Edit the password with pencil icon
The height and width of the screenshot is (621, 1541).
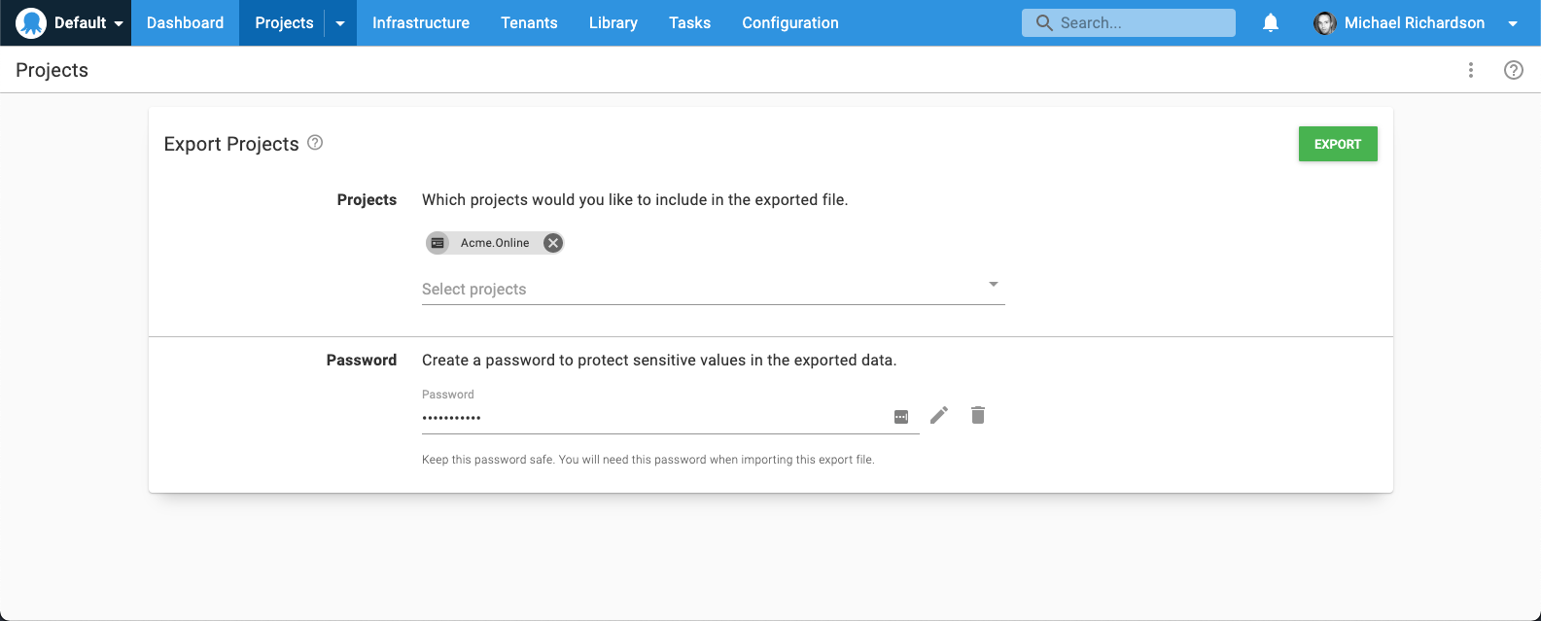click(x=939, y=416)
